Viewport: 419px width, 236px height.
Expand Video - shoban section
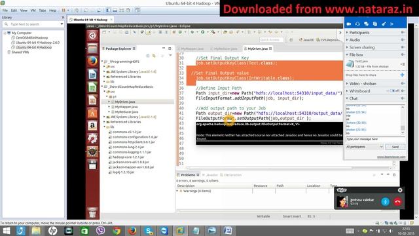click(x=347, y=84)
